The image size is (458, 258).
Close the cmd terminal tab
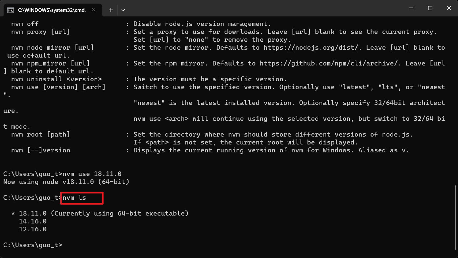pyautogui.click(x=94, y=10)
